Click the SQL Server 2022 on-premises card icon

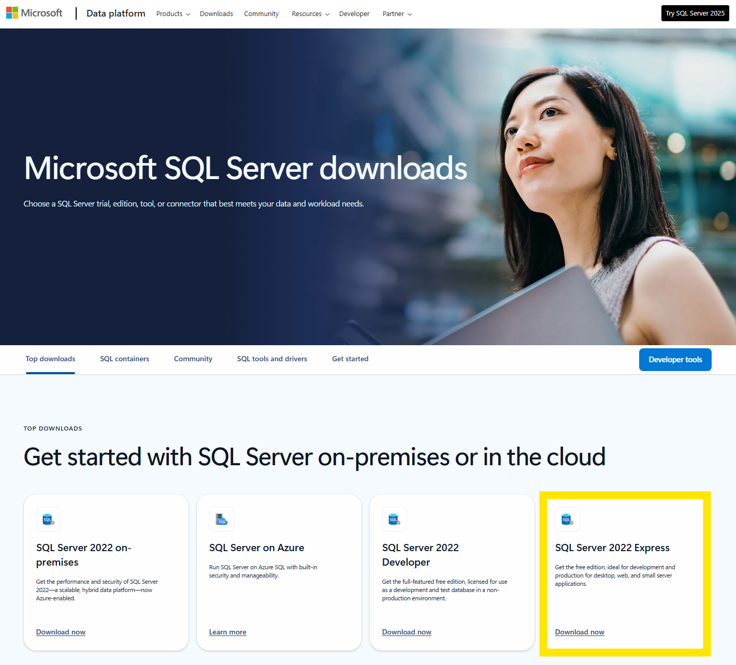pos(49,519)
